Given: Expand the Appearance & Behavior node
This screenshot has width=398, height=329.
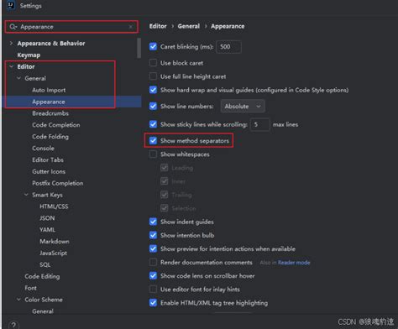Looking at the screenshot, I should [11, 43].
